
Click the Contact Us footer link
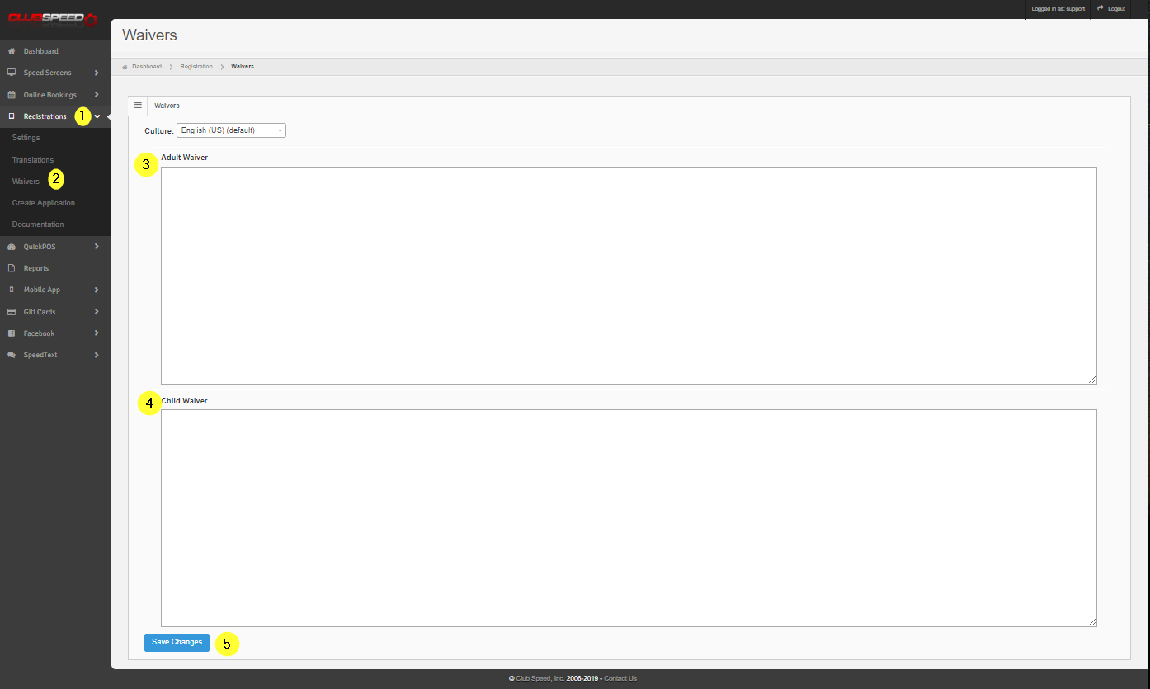(x=620, y=678)
